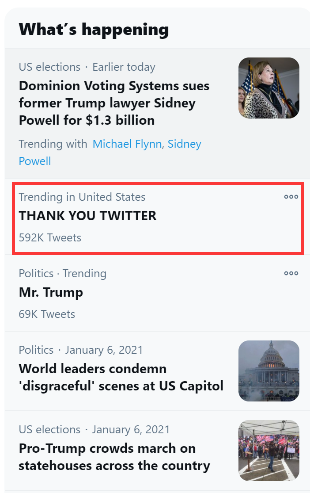Image resolution: width=310 pixels, height=493 pixels.
Task: Click the 592K Tweets count
Action: (50, 238)
